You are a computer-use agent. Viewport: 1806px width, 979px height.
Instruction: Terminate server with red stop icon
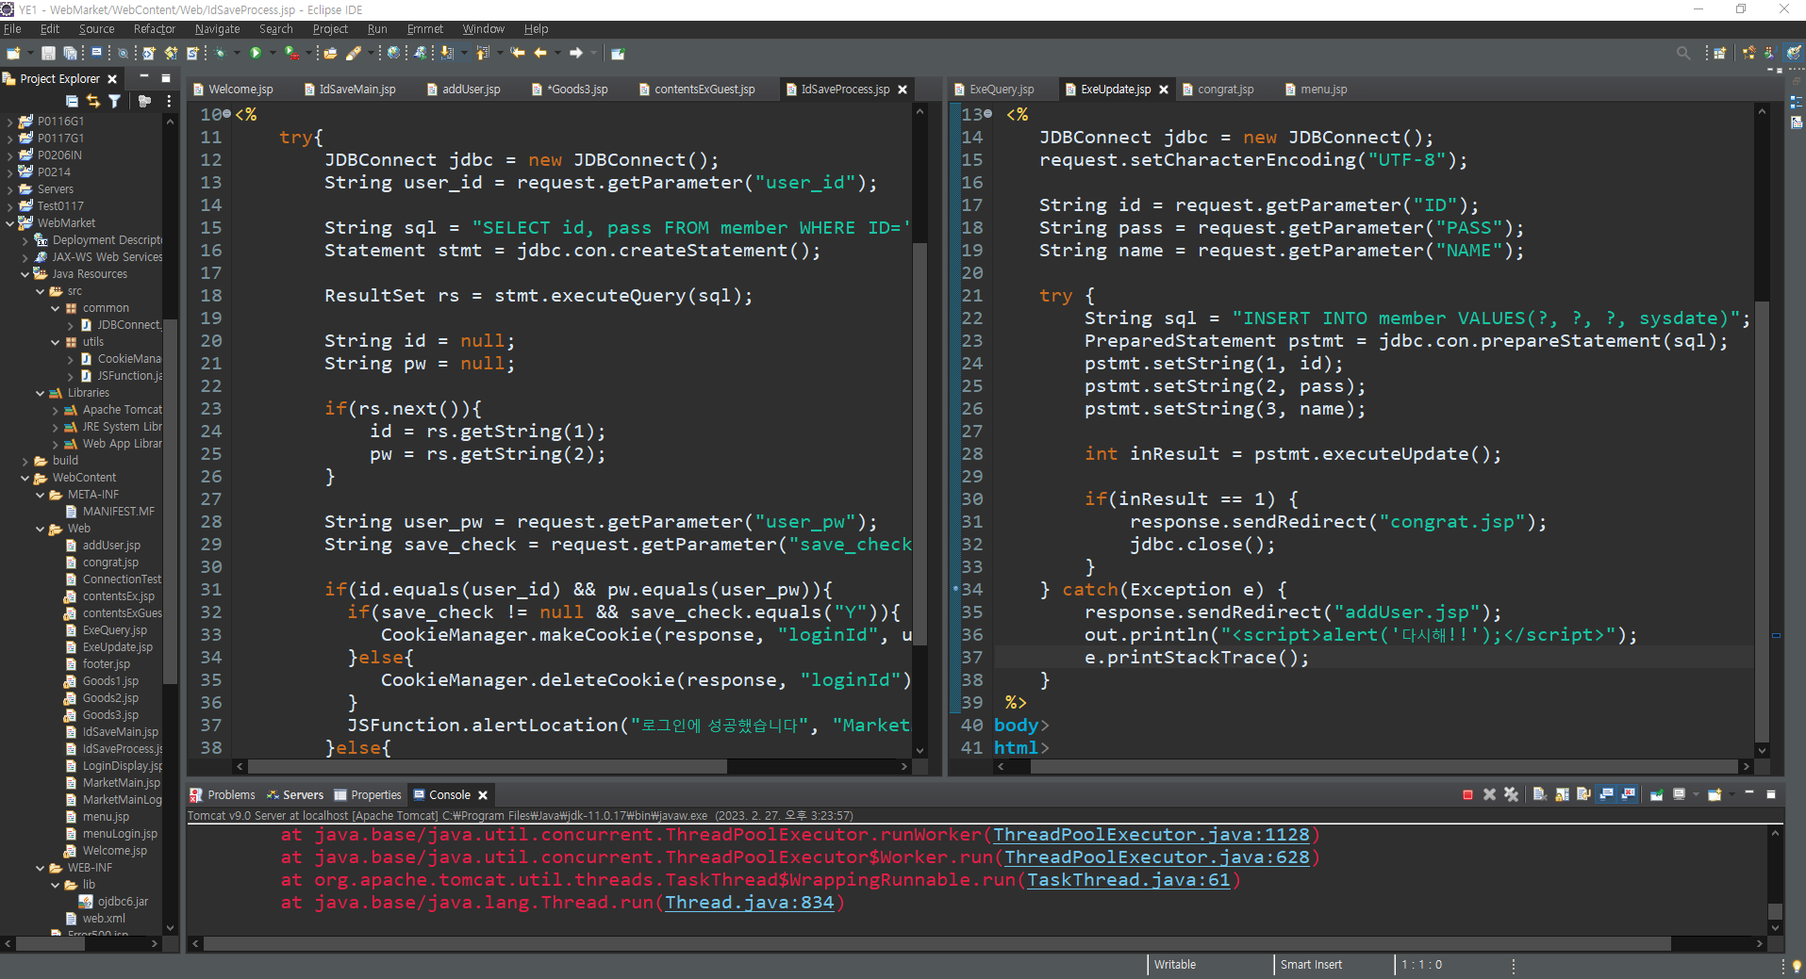[1467, 795]
